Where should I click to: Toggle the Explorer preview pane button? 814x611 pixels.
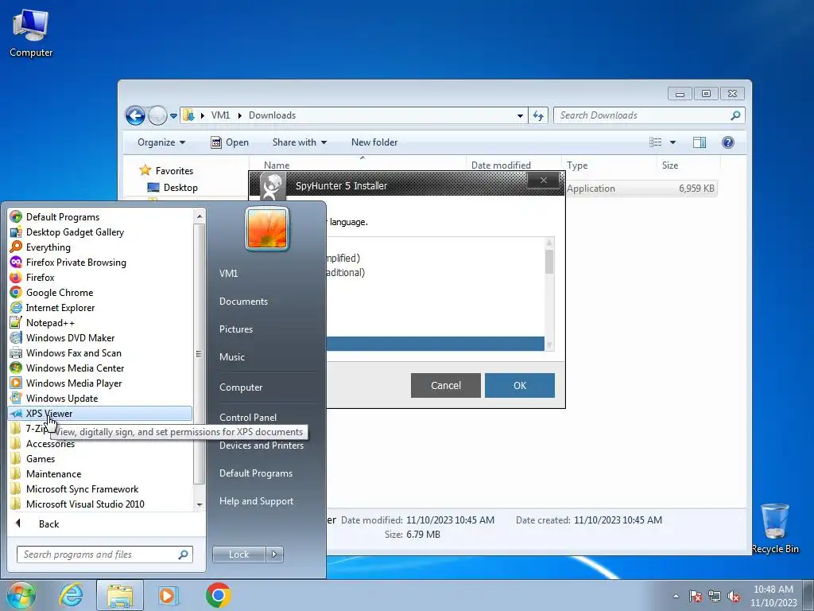pyautogui.click(x=700, y=142)
